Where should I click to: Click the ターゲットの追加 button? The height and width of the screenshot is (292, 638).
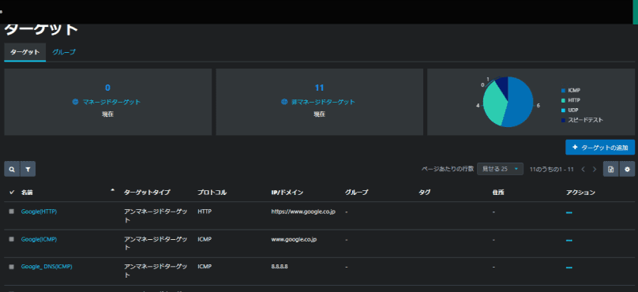[600, 148]
